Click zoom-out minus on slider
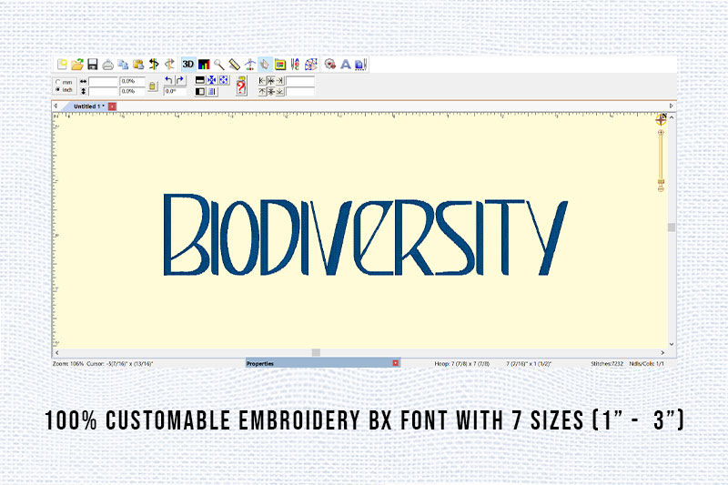This screenshot has width=728, height=485. click(x=662, y=189)
